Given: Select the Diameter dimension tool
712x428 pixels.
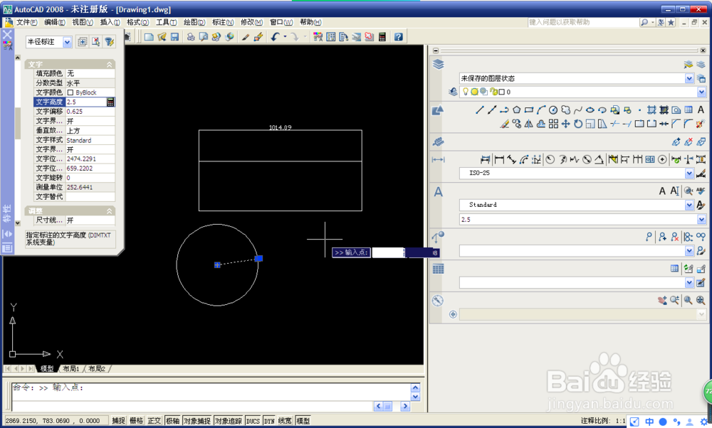Looking at the screenshot, I should (x=587, y=159).
